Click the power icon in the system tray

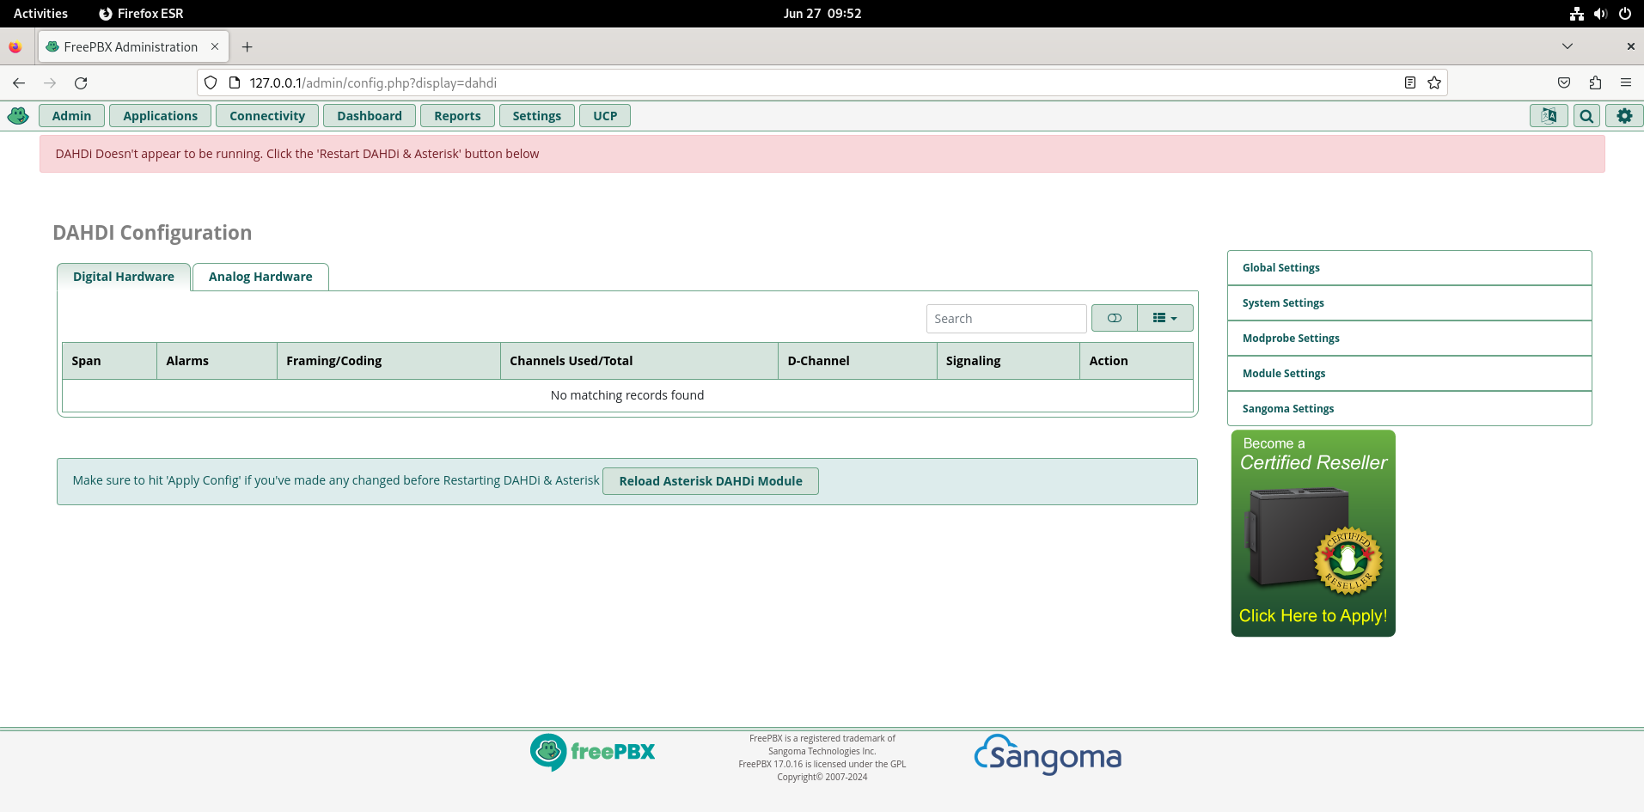(1624, 13)
